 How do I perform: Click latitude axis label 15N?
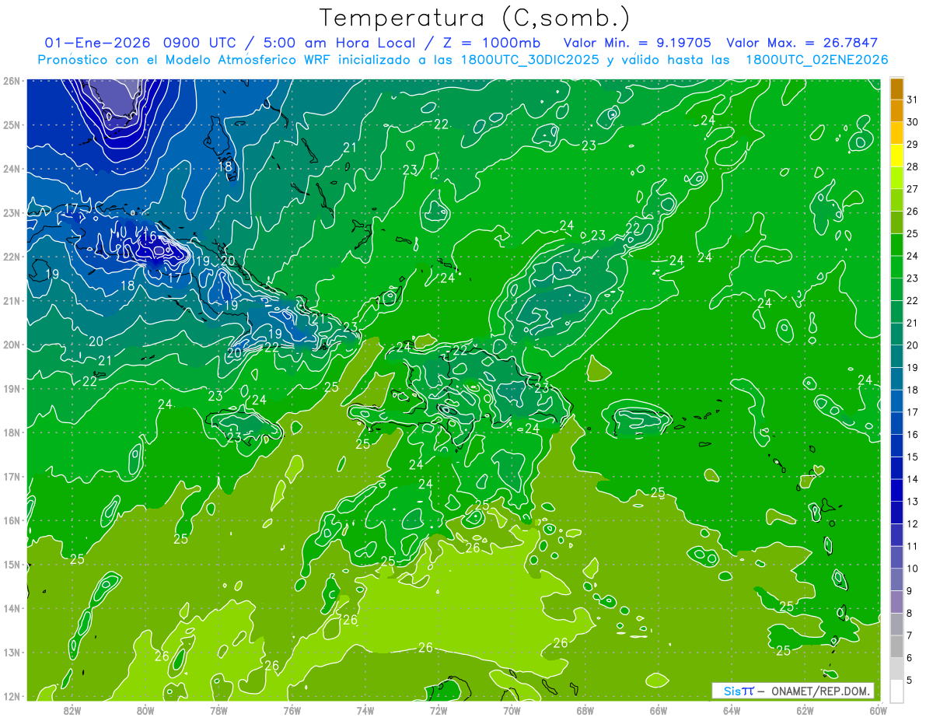[x=12, y=564]
